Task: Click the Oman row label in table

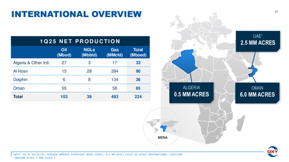Action: (x=19, y=88)
